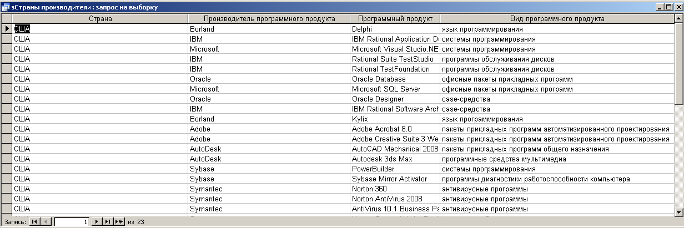Image resolution: width=684 pixels, height=228 pixels.
Task: Click the 'Sybase Mirror Activator' cell
Action: coord(395,179)
